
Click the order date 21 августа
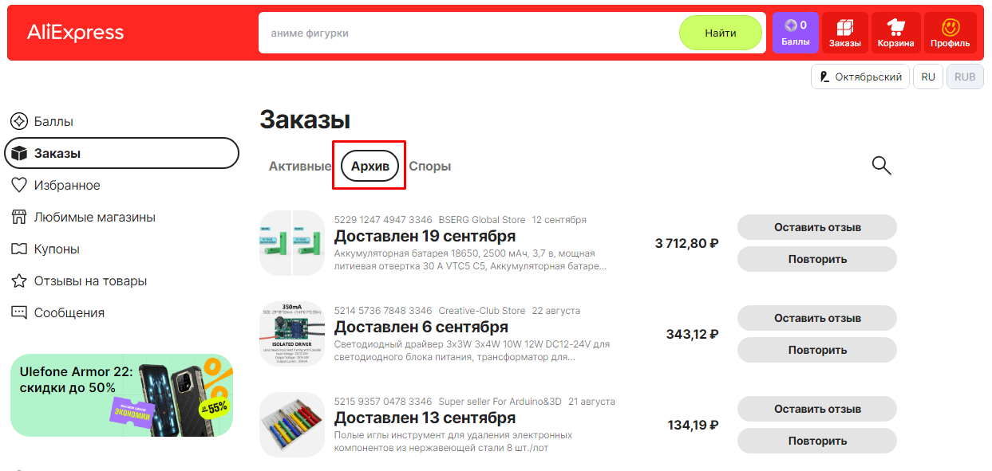tap(591, 402)
